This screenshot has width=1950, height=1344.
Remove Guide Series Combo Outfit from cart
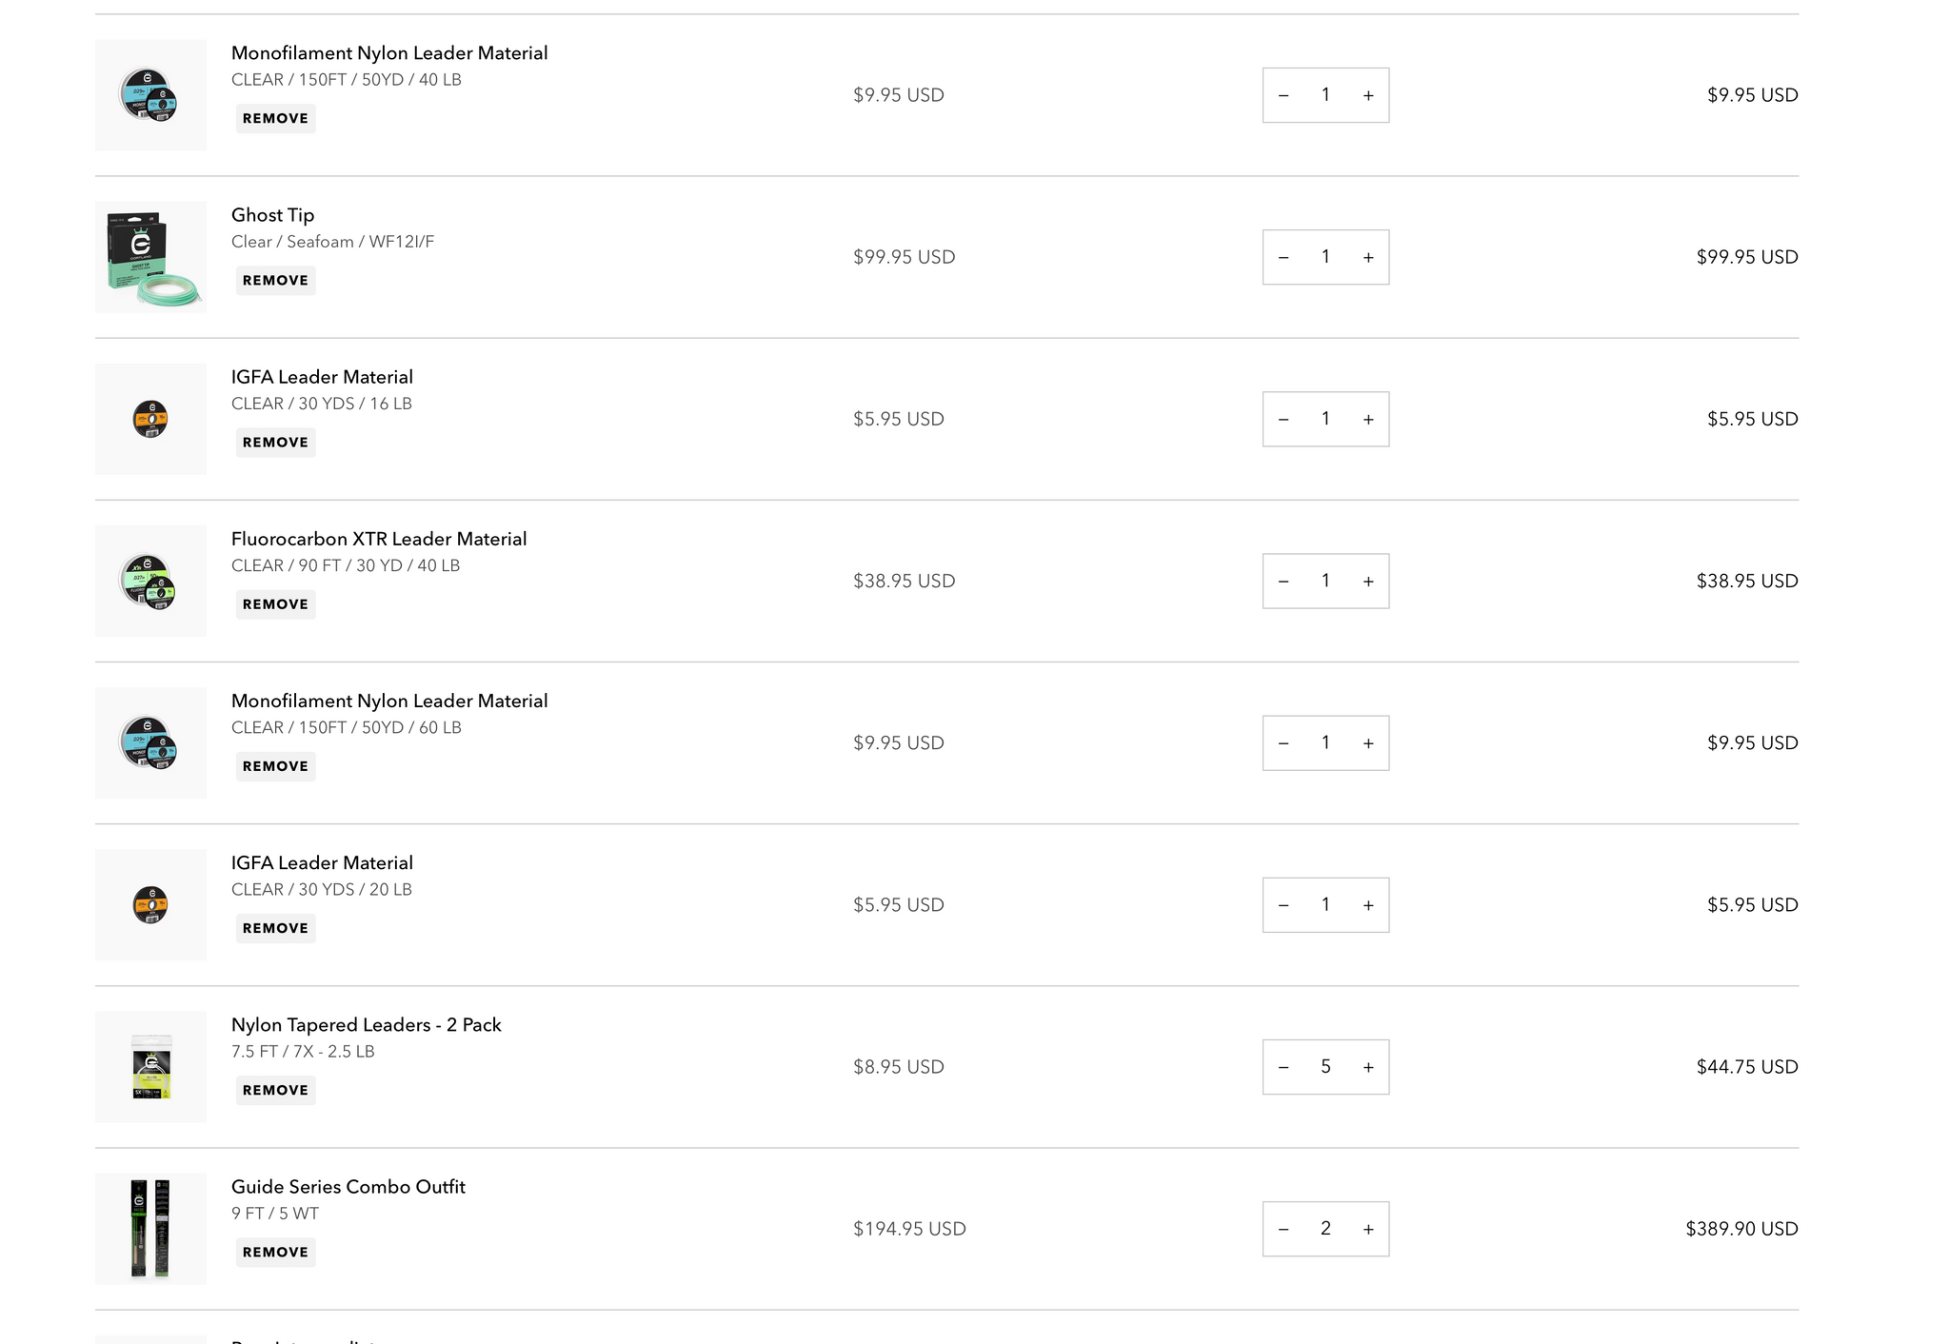[x=275, y=1253]
